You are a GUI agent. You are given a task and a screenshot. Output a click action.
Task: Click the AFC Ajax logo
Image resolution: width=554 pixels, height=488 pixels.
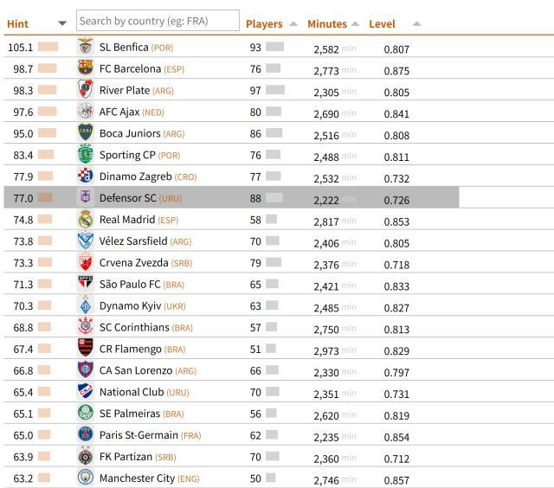click(85, 112)
